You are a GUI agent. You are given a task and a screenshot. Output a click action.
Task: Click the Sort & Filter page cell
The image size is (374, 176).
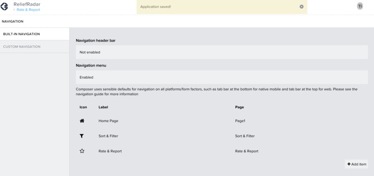tap(245, 136)
